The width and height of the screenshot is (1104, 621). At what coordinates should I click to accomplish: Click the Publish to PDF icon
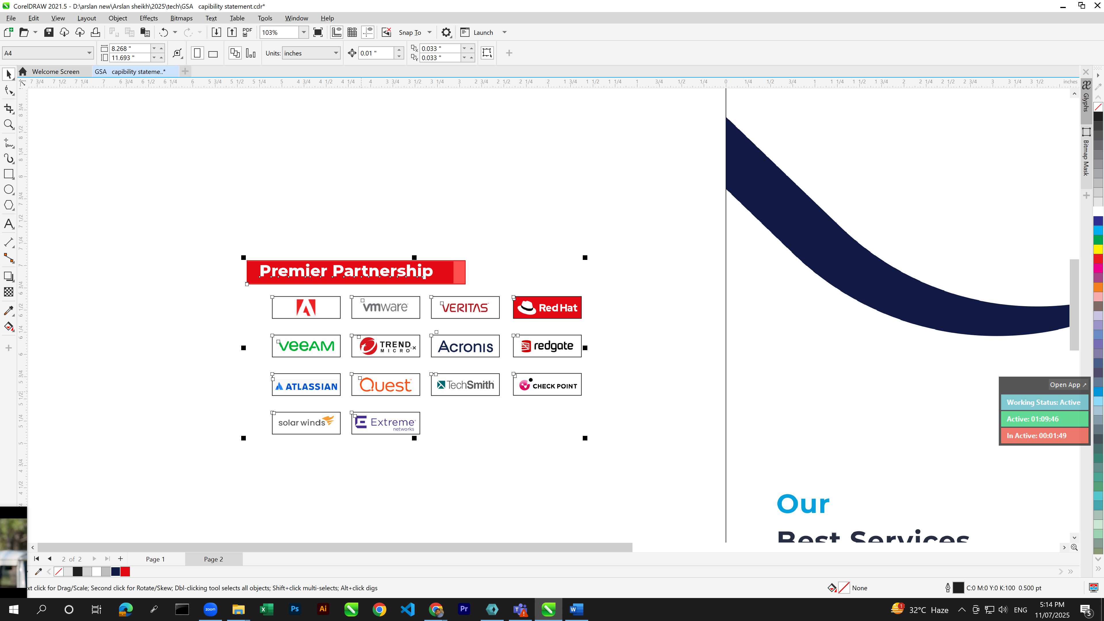pyautogui.click(x=247, y=32)
